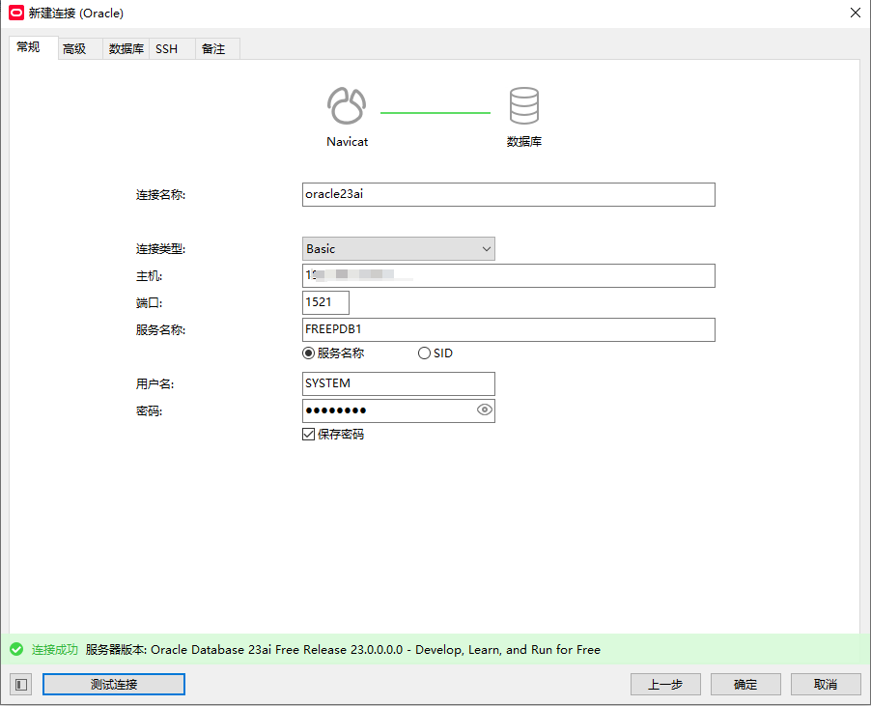The width and height of the screenshot is (871, 706).
Task: Click the 端口: label
Action: [149, 303]
